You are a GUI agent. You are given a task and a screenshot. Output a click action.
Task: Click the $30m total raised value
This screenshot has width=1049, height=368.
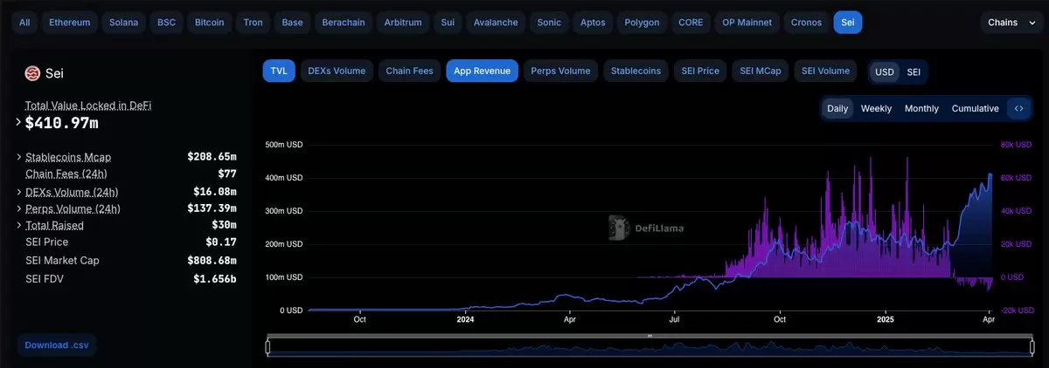224,225
